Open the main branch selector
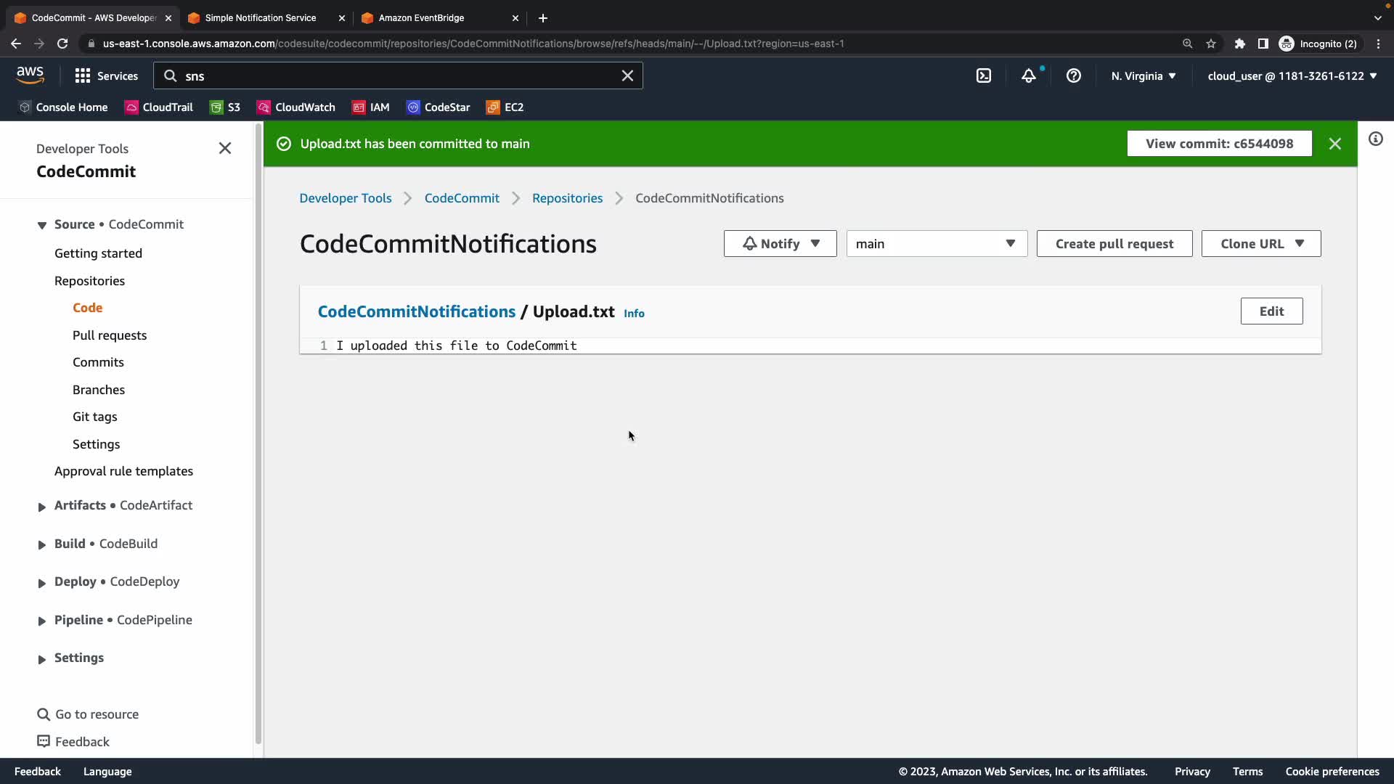 [x=936, y=244]
